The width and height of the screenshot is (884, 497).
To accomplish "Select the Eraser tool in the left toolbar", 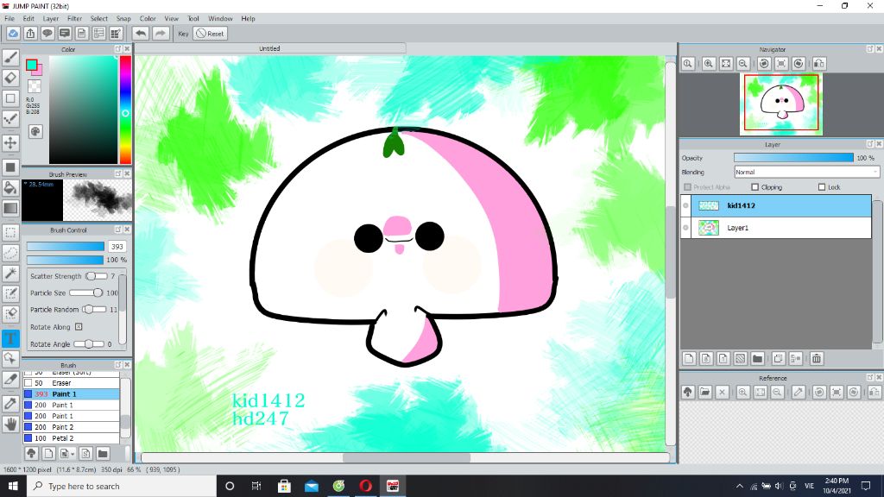I will coord(10,78).
